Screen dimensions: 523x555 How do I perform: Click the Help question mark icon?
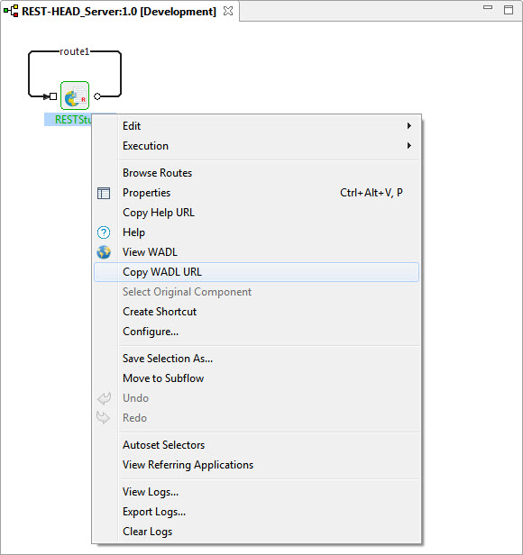coord(104,232)
